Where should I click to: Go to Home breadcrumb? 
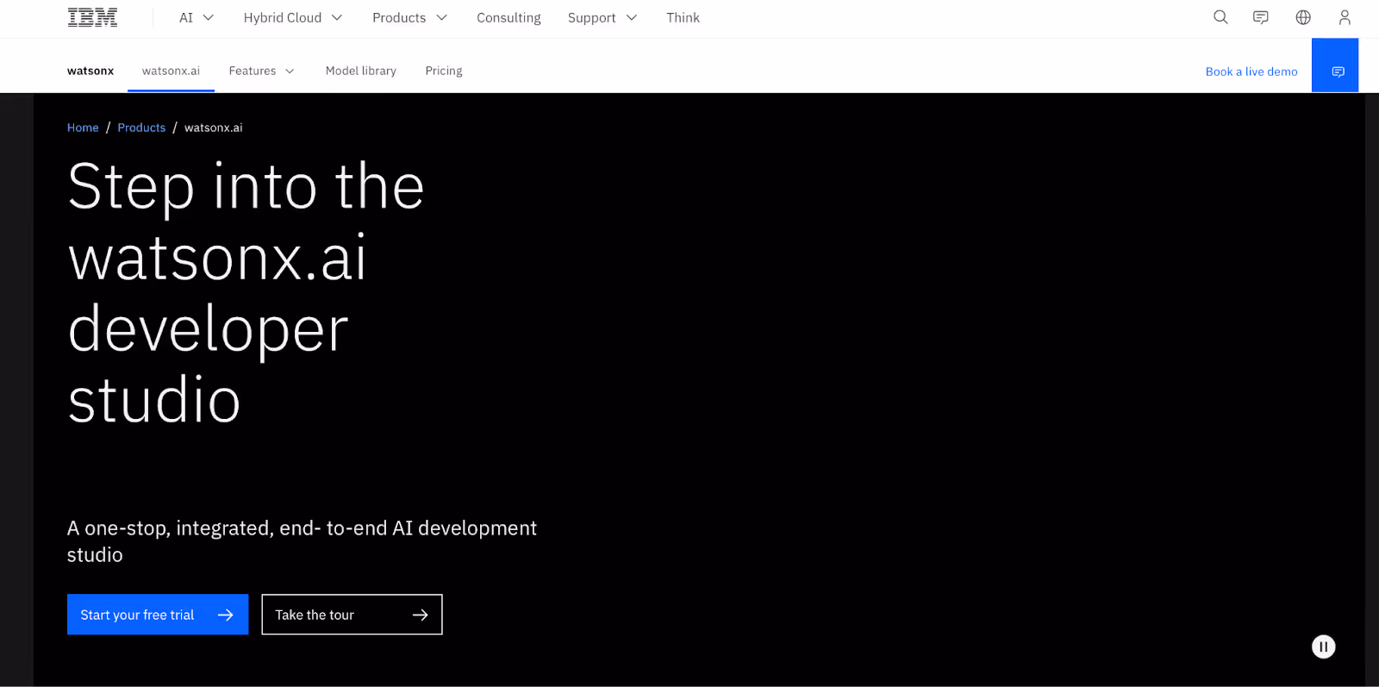pos(83,128)
